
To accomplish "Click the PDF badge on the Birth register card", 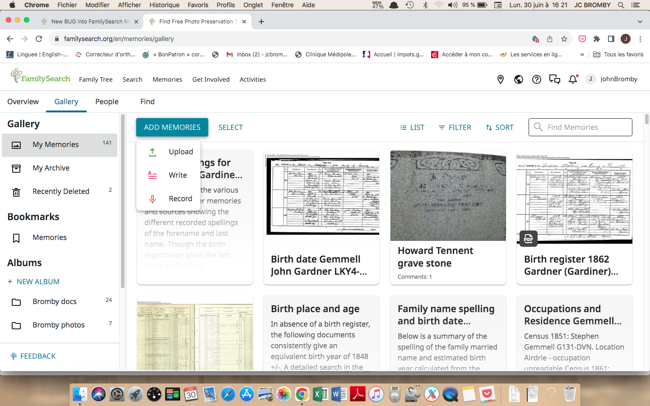I will click(529, 239).
